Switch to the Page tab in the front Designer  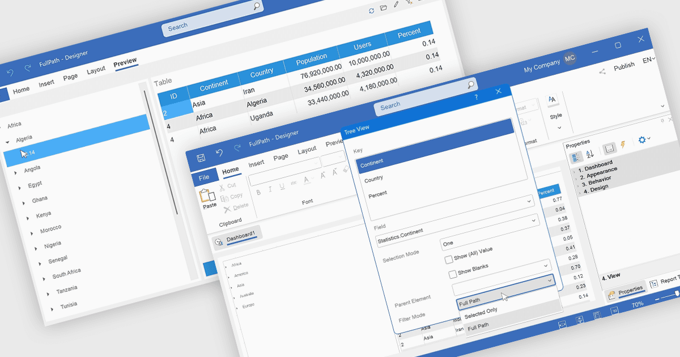[280, 157]
